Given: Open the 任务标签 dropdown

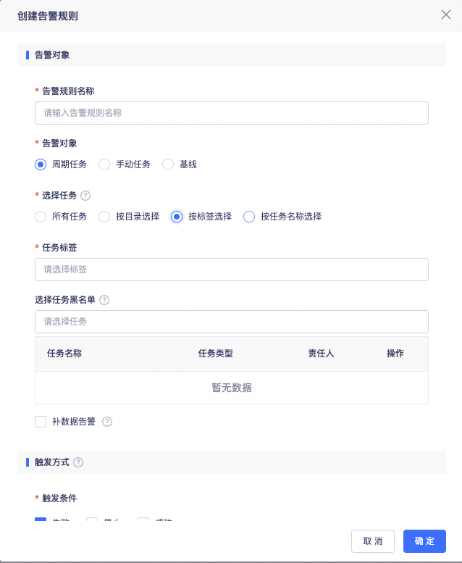Looking at the screenshot, I should 232,270.
